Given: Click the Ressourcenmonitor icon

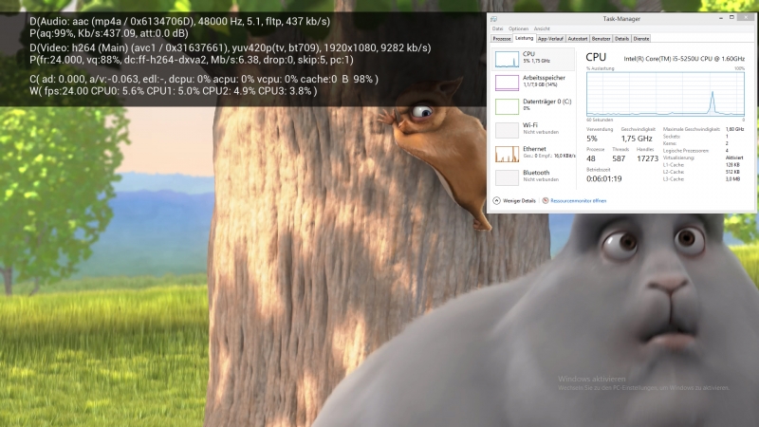Looking at the screenshot, I should tap(545, 201).
